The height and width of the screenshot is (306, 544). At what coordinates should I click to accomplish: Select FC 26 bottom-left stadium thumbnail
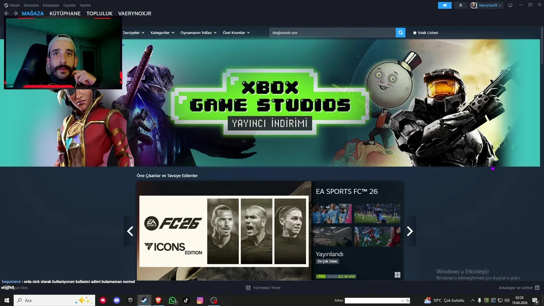click(x=332, y=237)
